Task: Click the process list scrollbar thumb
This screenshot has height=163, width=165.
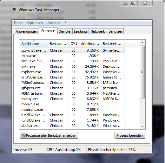Action: pos(142,72)
